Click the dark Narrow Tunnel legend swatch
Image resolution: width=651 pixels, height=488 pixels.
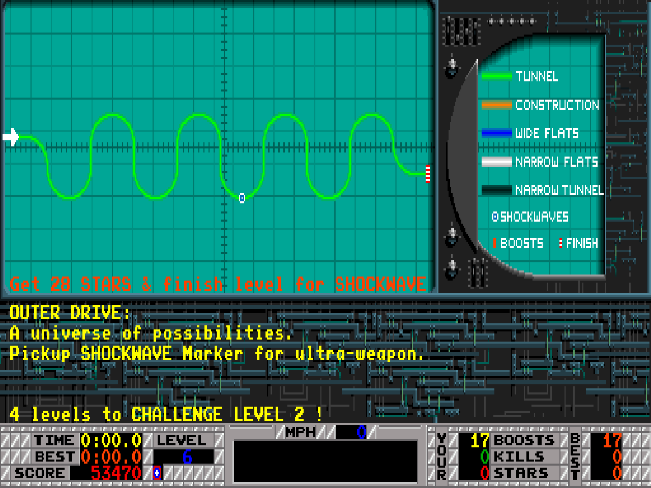[496, 190]
